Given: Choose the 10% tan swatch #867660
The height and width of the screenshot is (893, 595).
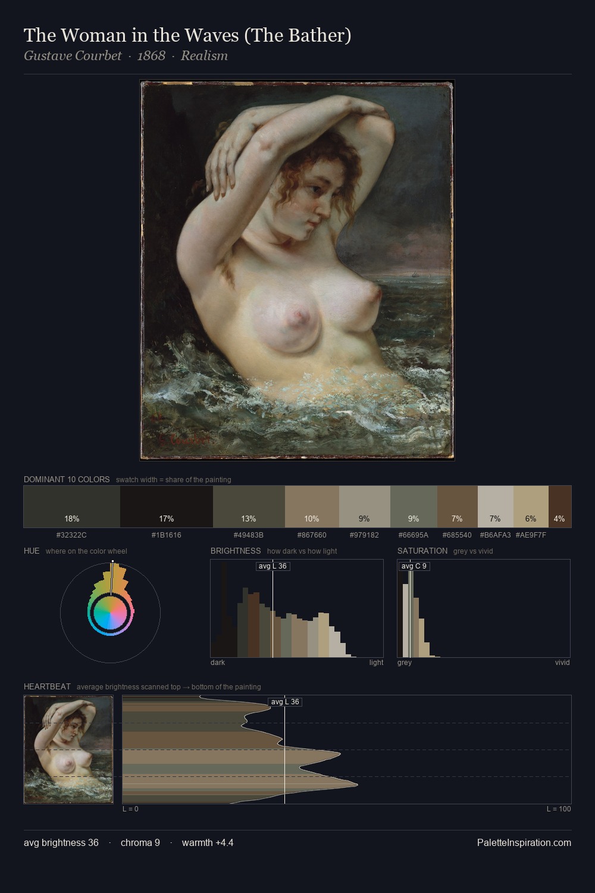Looking at the screenshot, I should point(312,507).
